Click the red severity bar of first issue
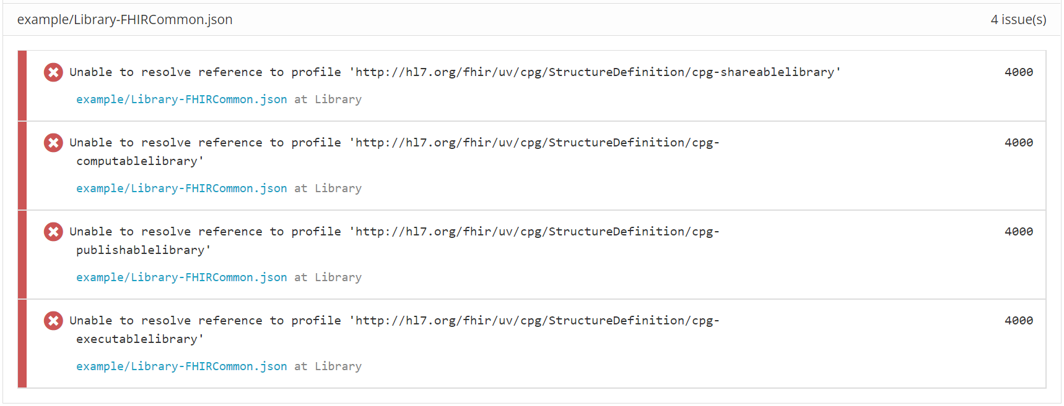 [x=22, y=86]
